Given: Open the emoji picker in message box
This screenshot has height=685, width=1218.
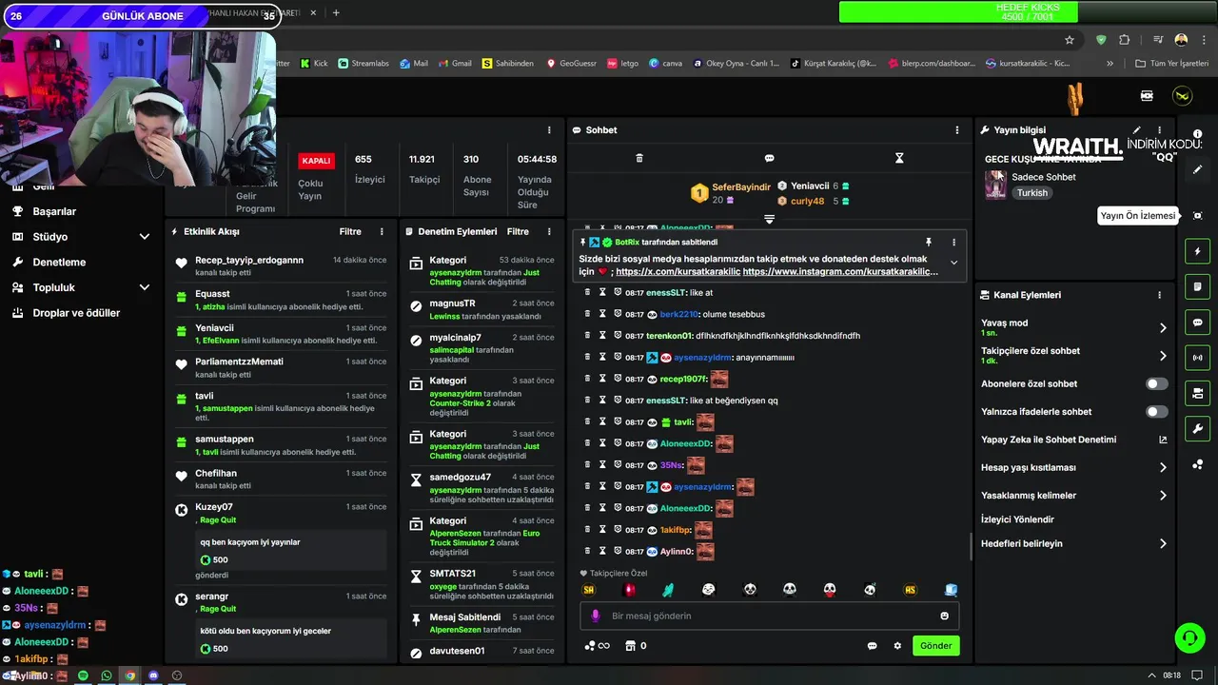Looking at the screenshot, I should pos(944,616).
